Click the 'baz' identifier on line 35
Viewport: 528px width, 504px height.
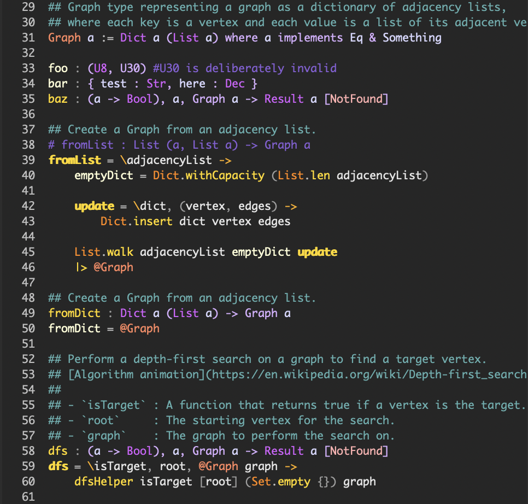point(58,99)
